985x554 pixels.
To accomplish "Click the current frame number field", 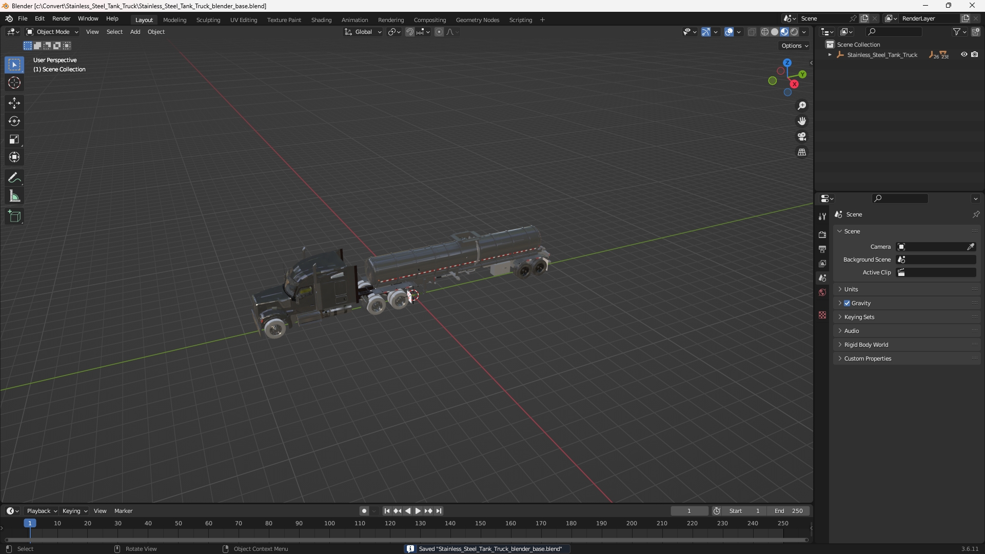I will coord(689,511).
